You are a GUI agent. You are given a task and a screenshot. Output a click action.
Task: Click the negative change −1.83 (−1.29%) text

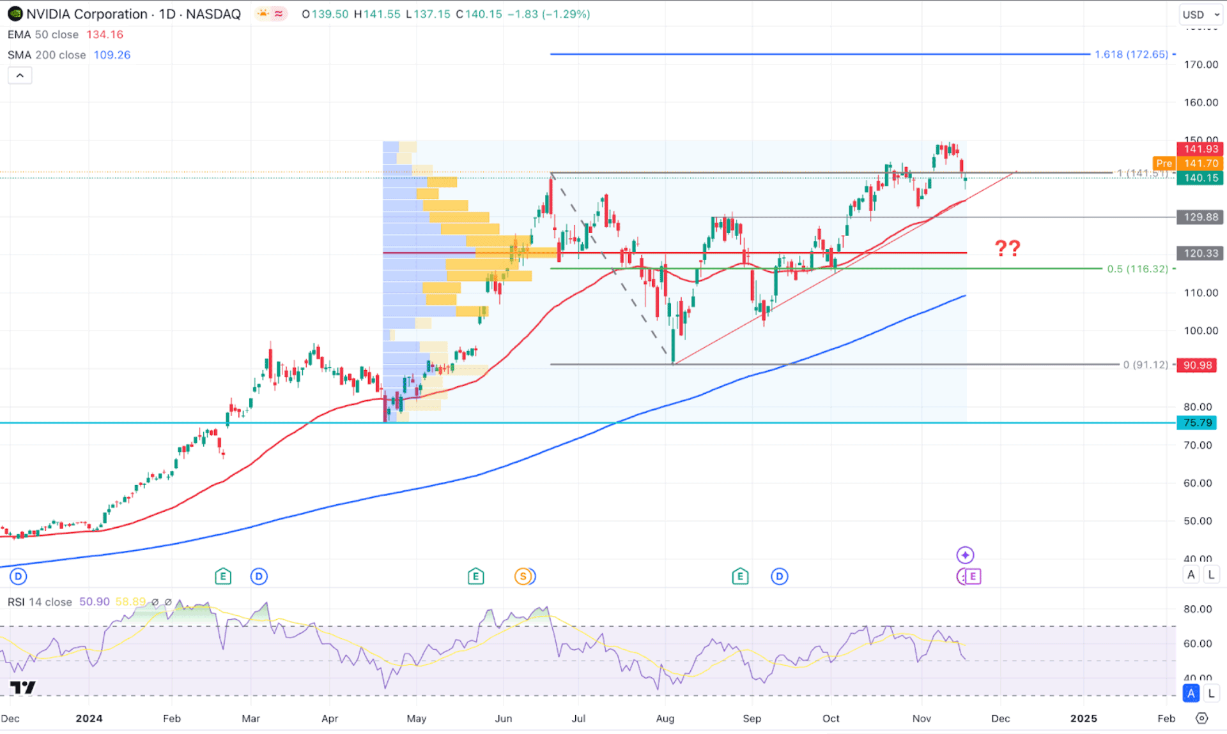pyautogui.click(x=549, y=14)
